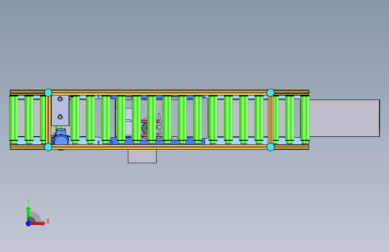
Task: Click the red X axis arrow of the triad
Action: click(x=38, y=223)
